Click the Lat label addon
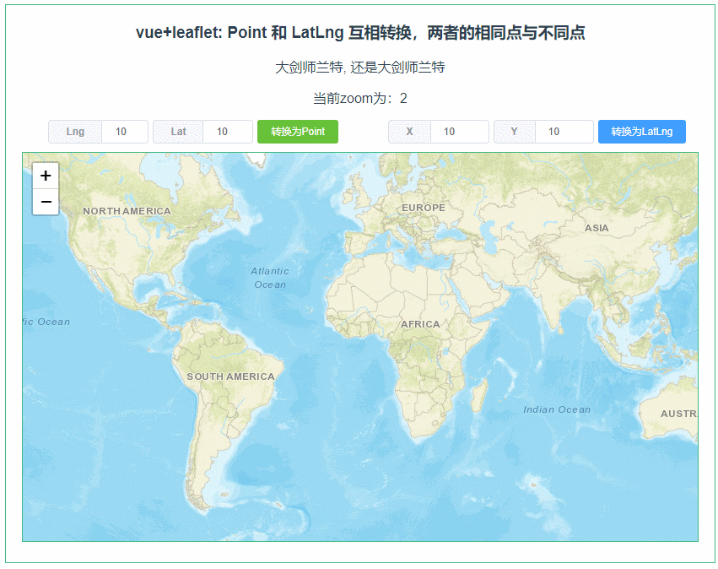718x569 pixels. click(178, 132)
